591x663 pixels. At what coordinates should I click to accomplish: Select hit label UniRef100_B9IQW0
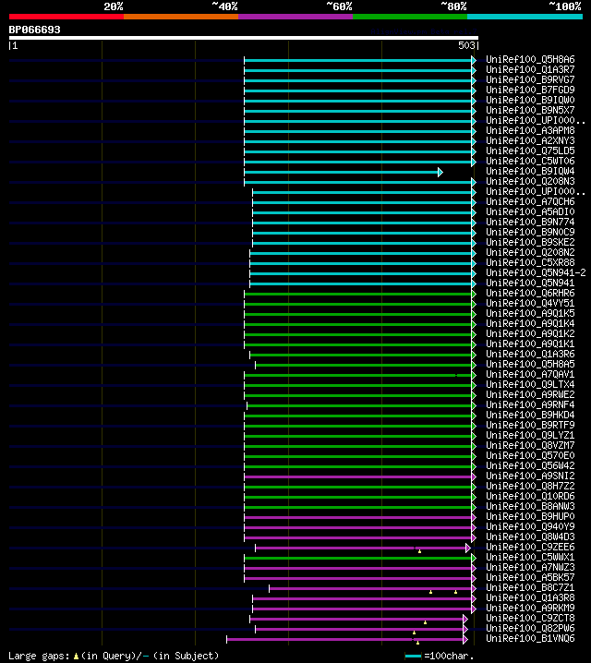click(x=530, y=101)
